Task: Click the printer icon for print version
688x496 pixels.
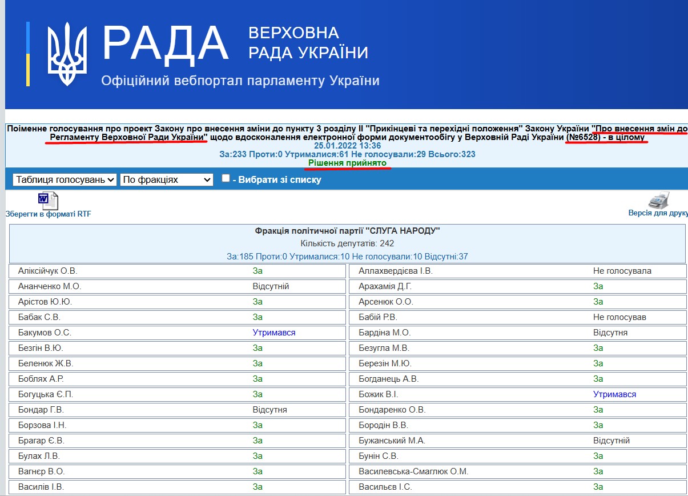Action: [x=658, y=201]
